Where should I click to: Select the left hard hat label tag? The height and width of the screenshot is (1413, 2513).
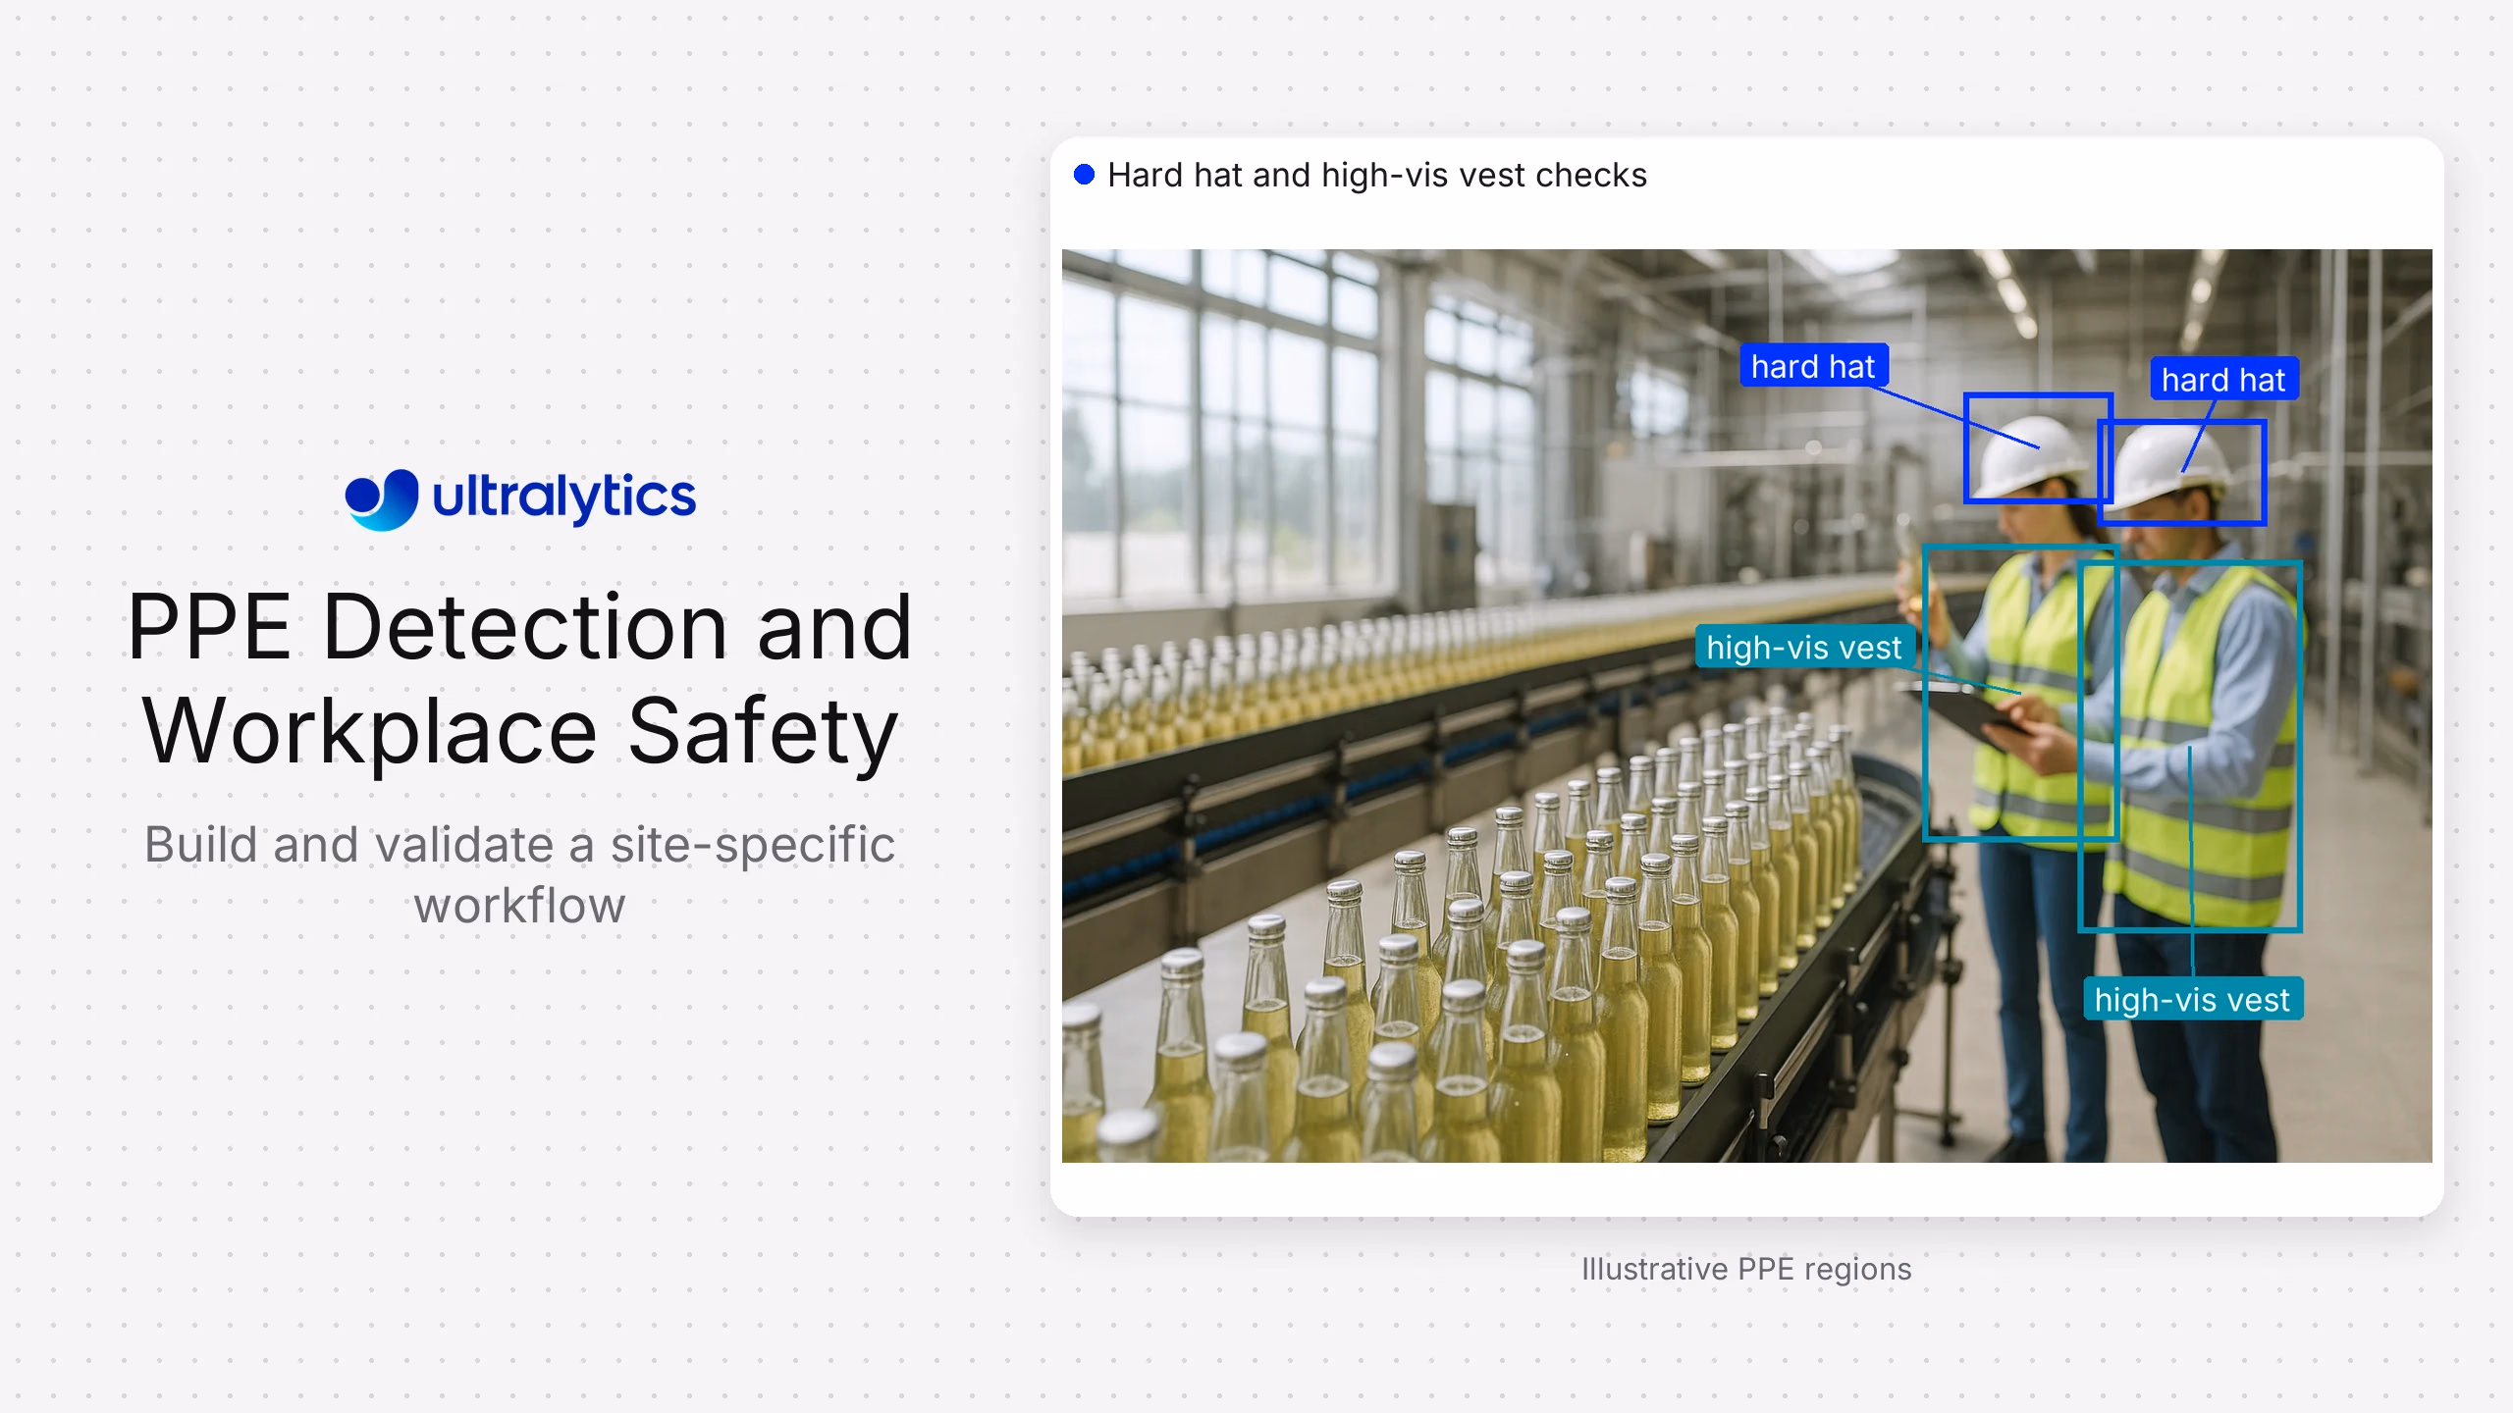coord(1813,366)
